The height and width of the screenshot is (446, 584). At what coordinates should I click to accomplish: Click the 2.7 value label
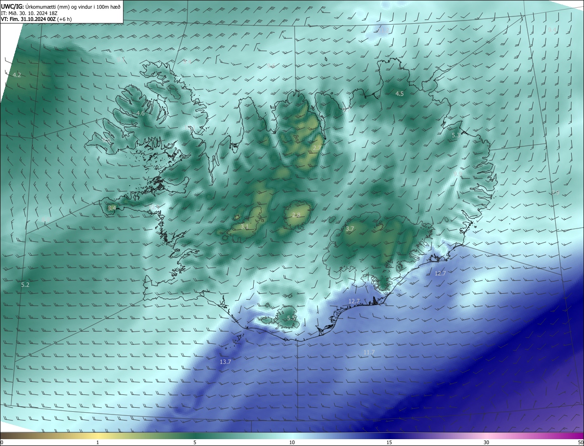pos(317,148)
